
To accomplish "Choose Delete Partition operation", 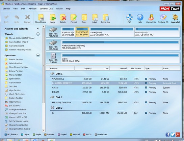I will coord(14,63).
